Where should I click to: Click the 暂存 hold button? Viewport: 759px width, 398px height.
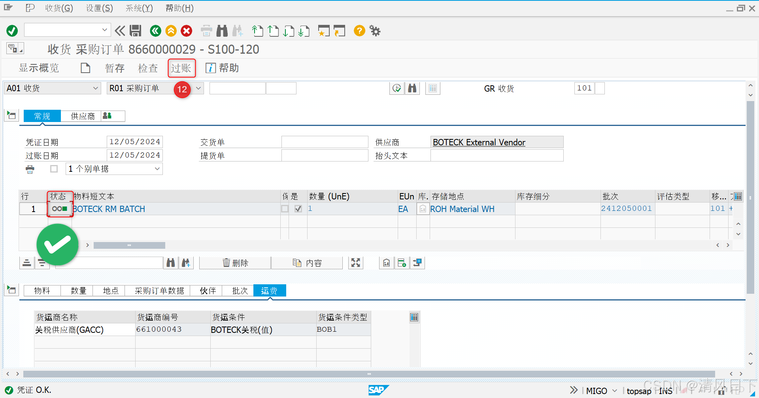[x=115, y=68]
